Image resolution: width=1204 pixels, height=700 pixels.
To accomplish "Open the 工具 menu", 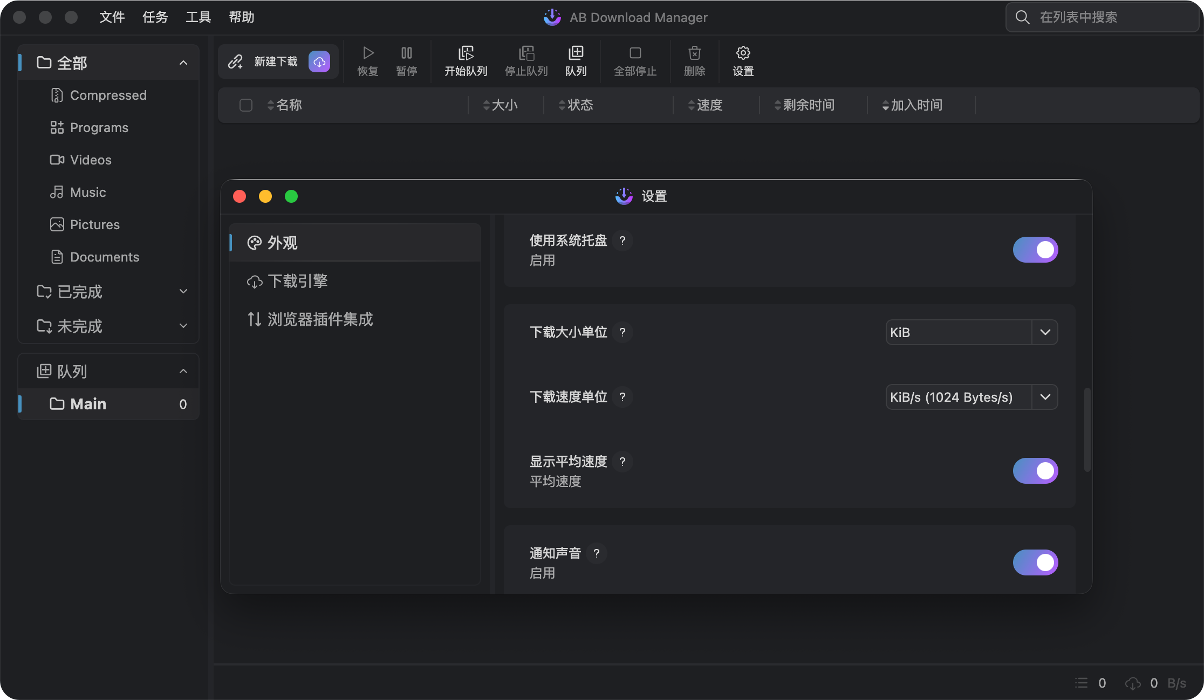I will coord(199,17).
